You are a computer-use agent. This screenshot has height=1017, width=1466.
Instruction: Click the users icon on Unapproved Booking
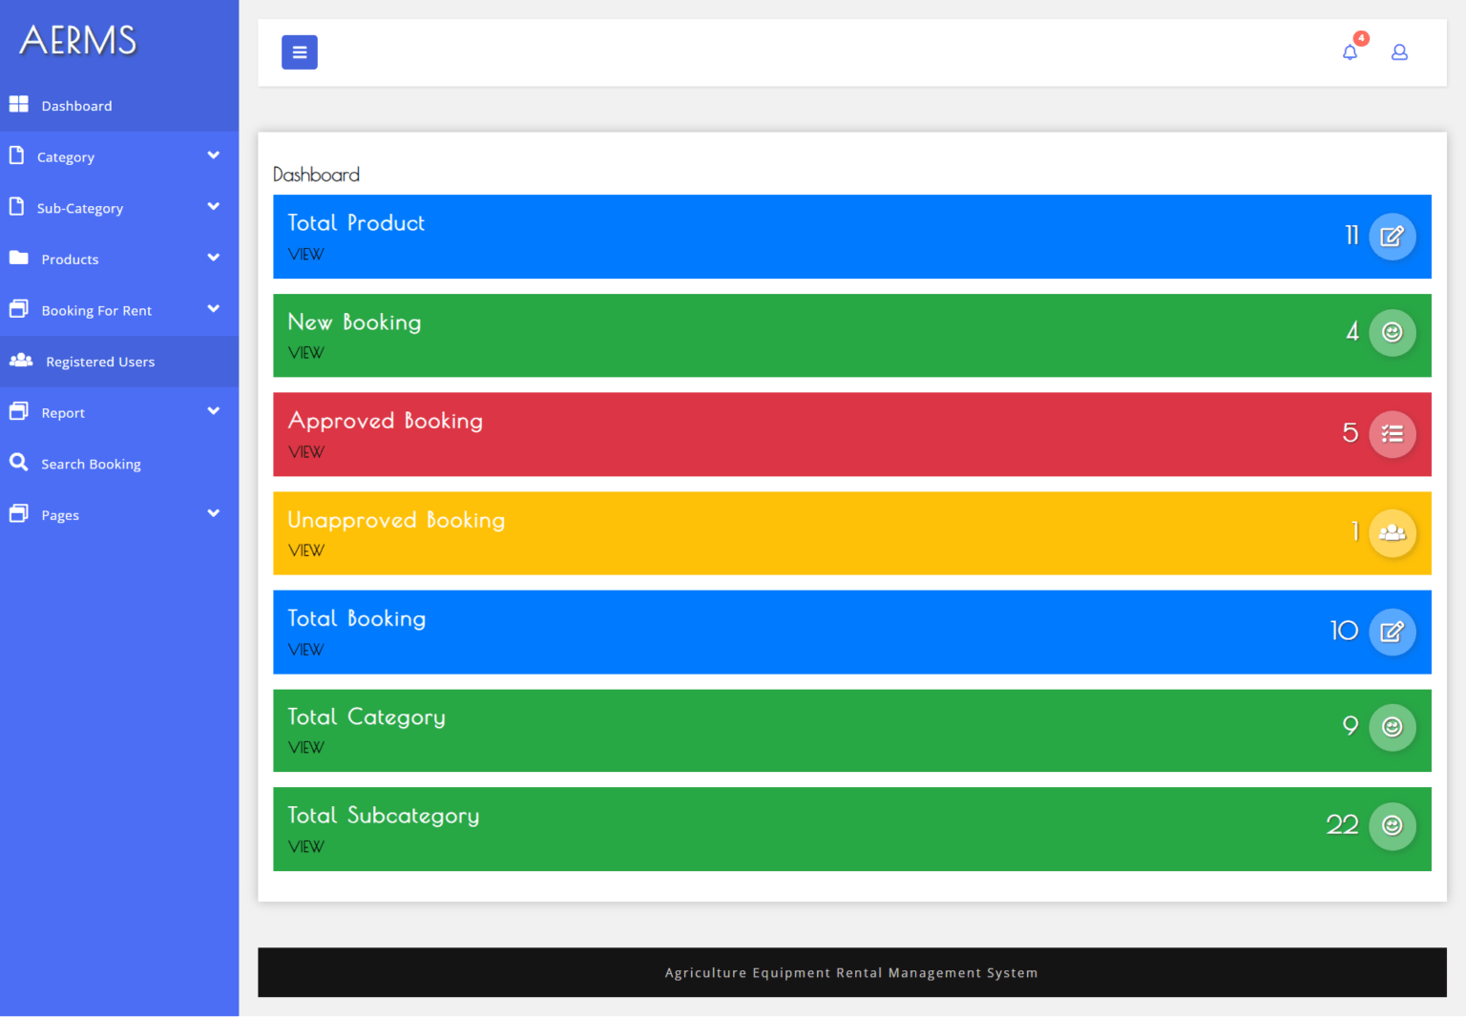(1392, 533)
